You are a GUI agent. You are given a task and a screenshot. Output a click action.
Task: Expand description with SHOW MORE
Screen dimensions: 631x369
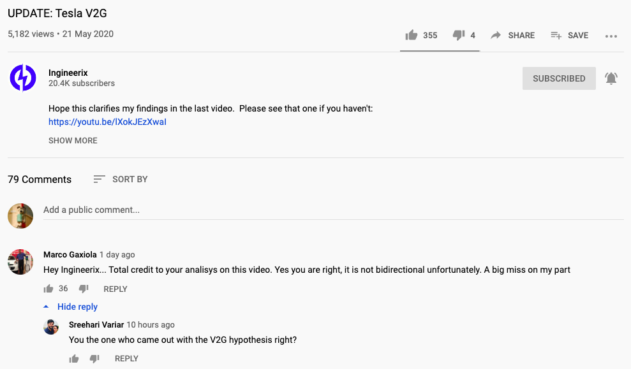point(73,140)
